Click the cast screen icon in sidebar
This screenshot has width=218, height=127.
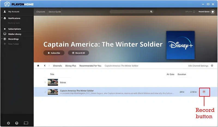coord(26,123)
